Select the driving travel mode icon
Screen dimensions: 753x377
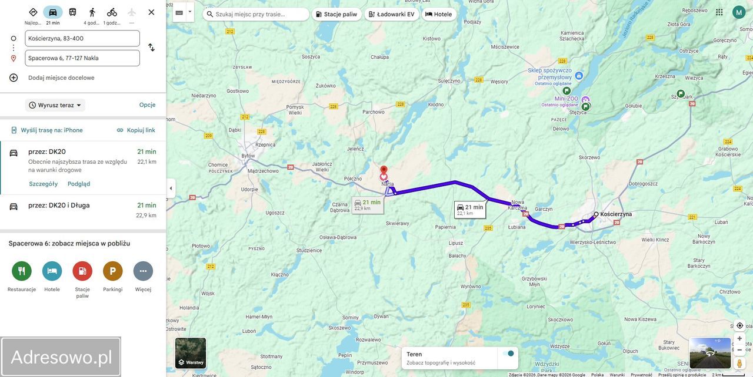tap(53, 12)
